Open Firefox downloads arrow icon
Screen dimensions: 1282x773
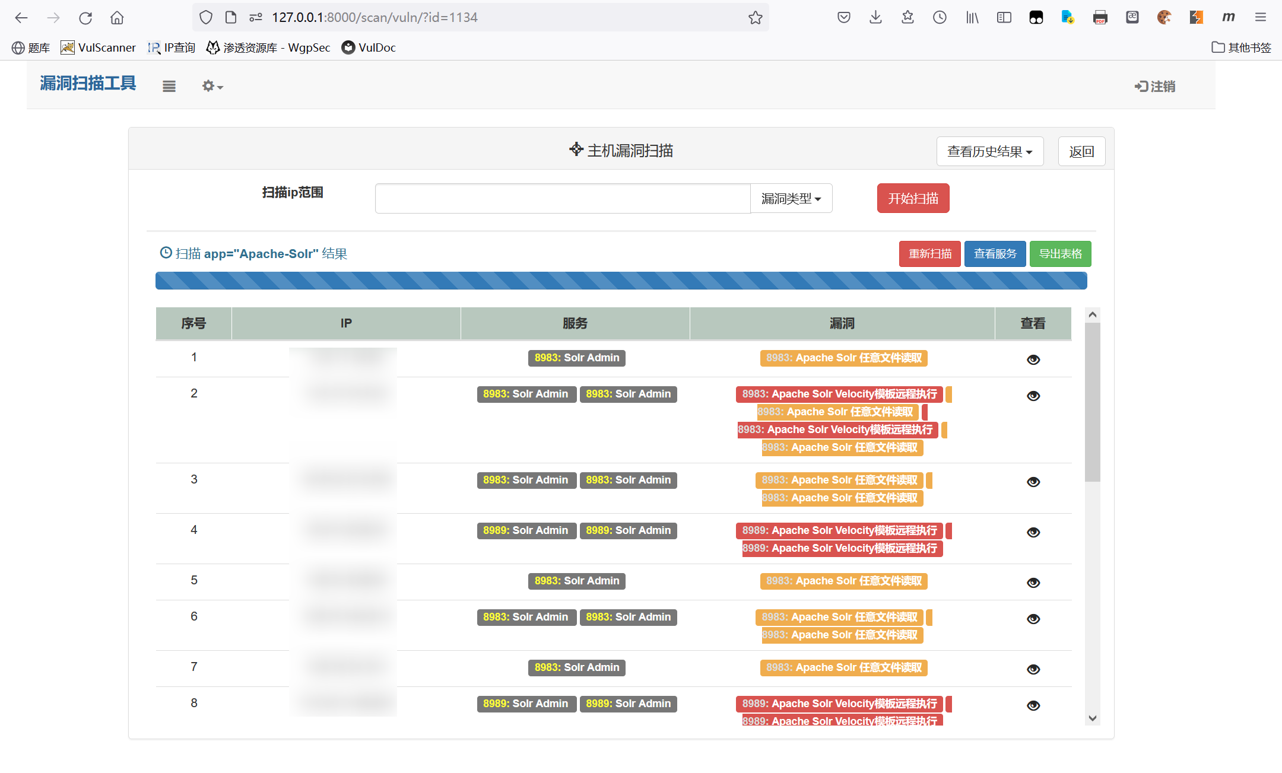point(875,18)
